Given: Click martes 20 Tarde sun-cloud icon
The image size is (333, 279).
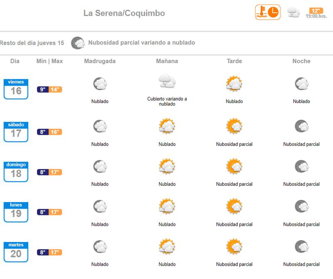Looking at the screenshot, I should (x=234, y=247).
